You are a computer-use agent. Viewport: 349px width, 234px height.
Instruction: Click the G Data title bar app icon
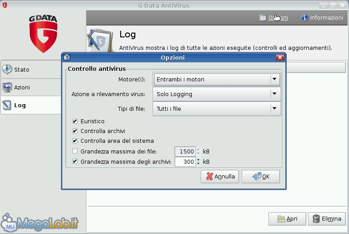[4, 5]
